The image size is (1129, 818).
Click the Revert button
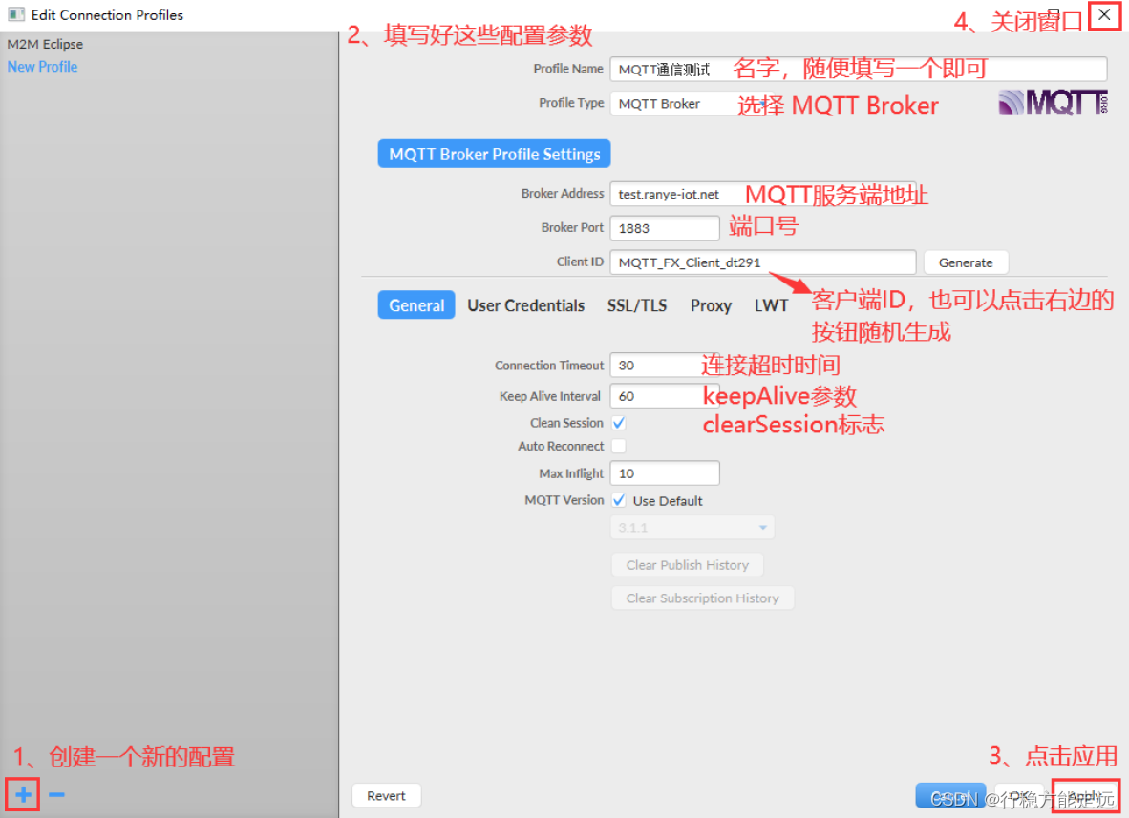(x=386, y=794)
